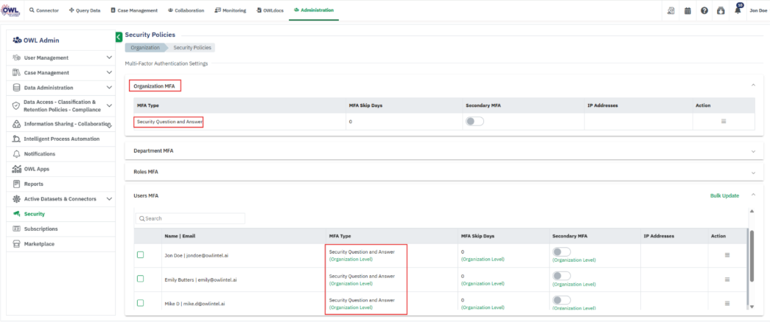Open action menu for Organization MFA row
Image resolution: width=770 pixels, height=323 pixels.
click(724, 121)
